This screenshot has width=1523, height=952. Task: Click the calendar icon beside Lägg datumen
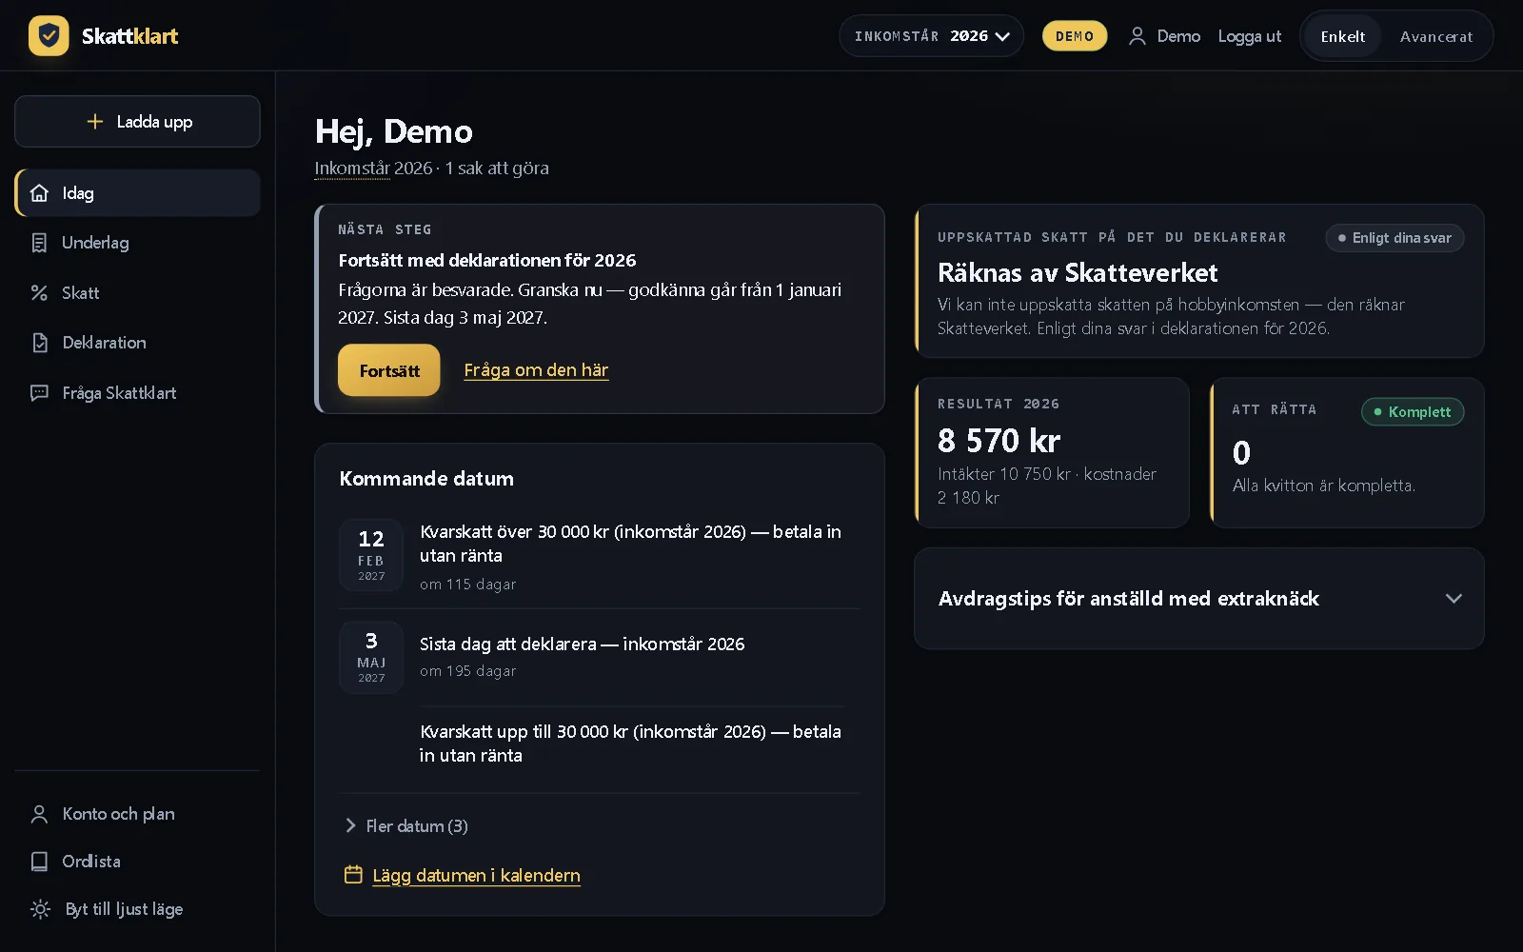(x=353, y=875)
